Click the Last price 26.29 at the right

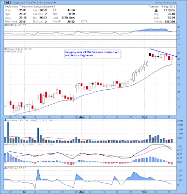[171, 18]
